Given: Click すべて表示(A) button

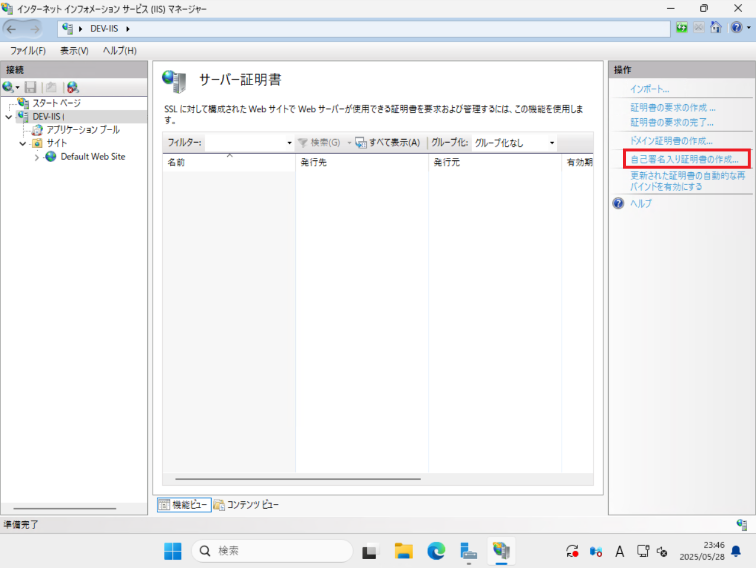Looking at the screenshot, I should pyautogui.click(x=387, y=143).
